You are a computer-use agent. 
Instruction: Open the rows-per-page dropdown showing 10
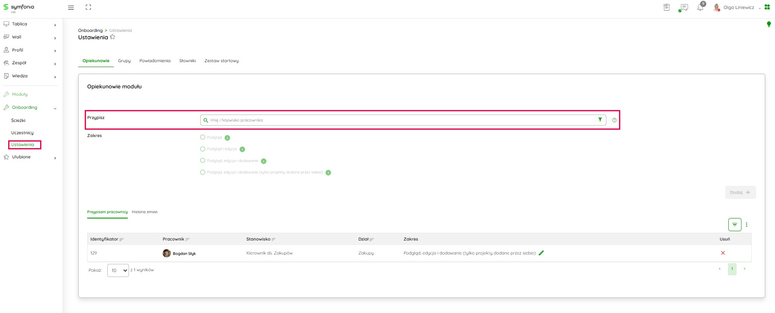click(x=118, y=270)
